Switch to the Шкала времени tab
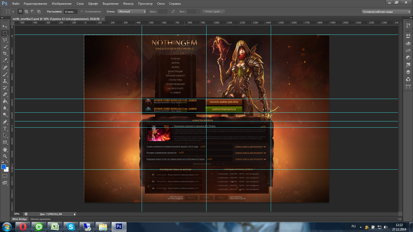This screenshot has height=232, width=413. pyautogui.click(x=41, y=219)
